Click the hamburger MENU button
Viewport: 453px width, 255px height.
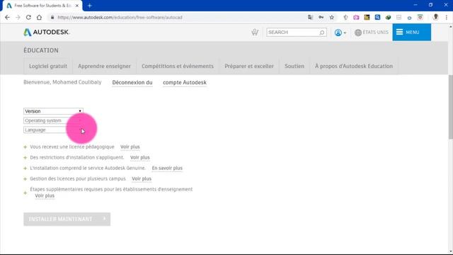click(x=411, y=32)
